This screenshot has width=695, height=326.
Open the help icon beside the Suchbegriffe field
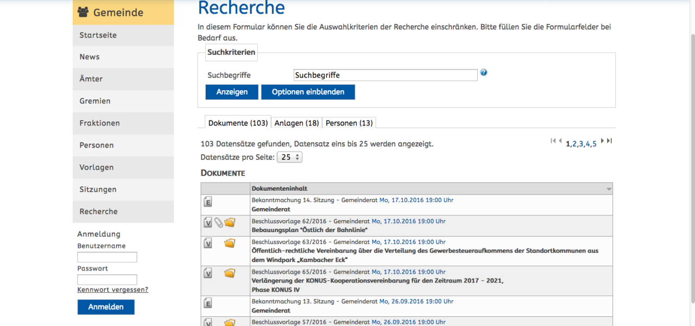[x=483, y=72]
